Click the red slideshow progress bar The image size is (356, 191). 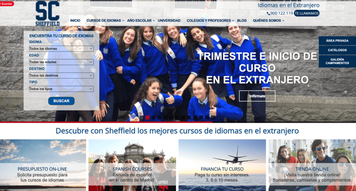[106, 122]
